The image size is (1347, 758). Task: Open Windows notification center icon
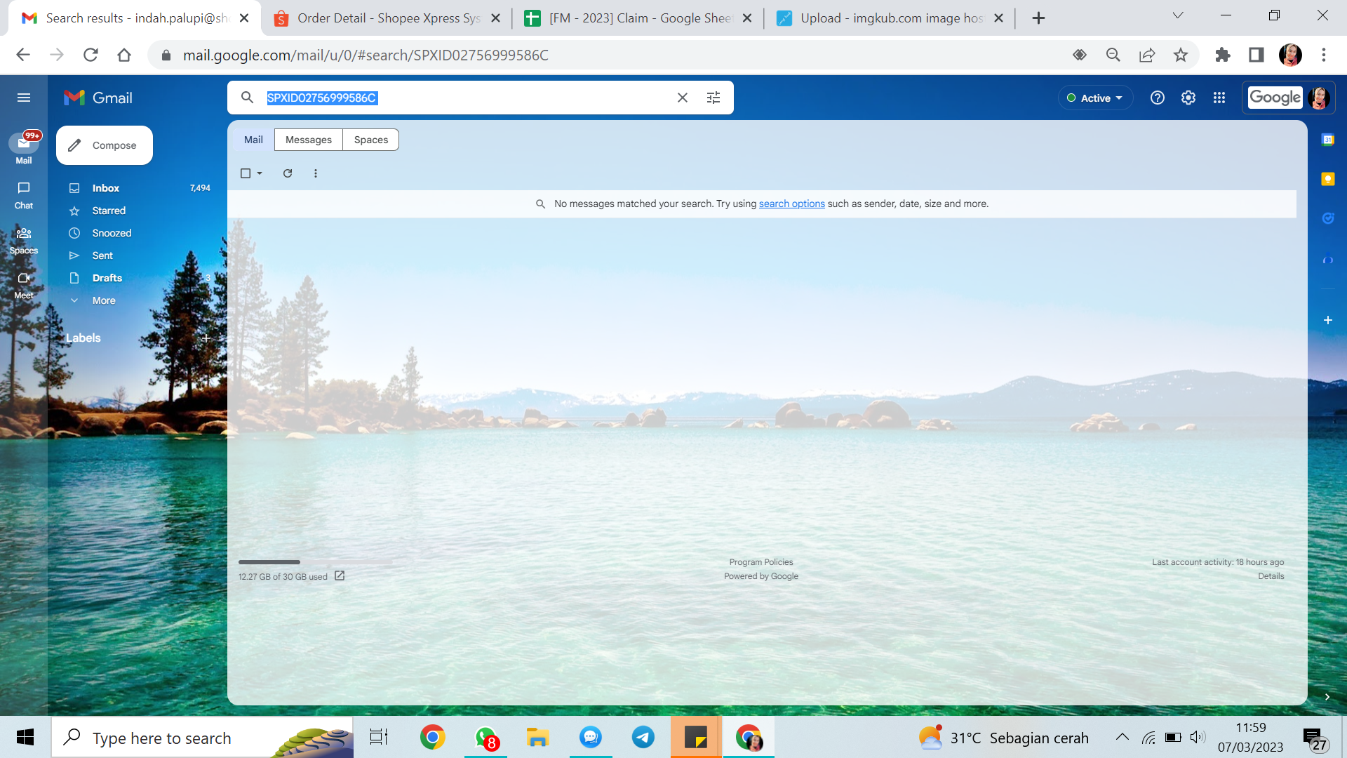(x=1314, y=738)
